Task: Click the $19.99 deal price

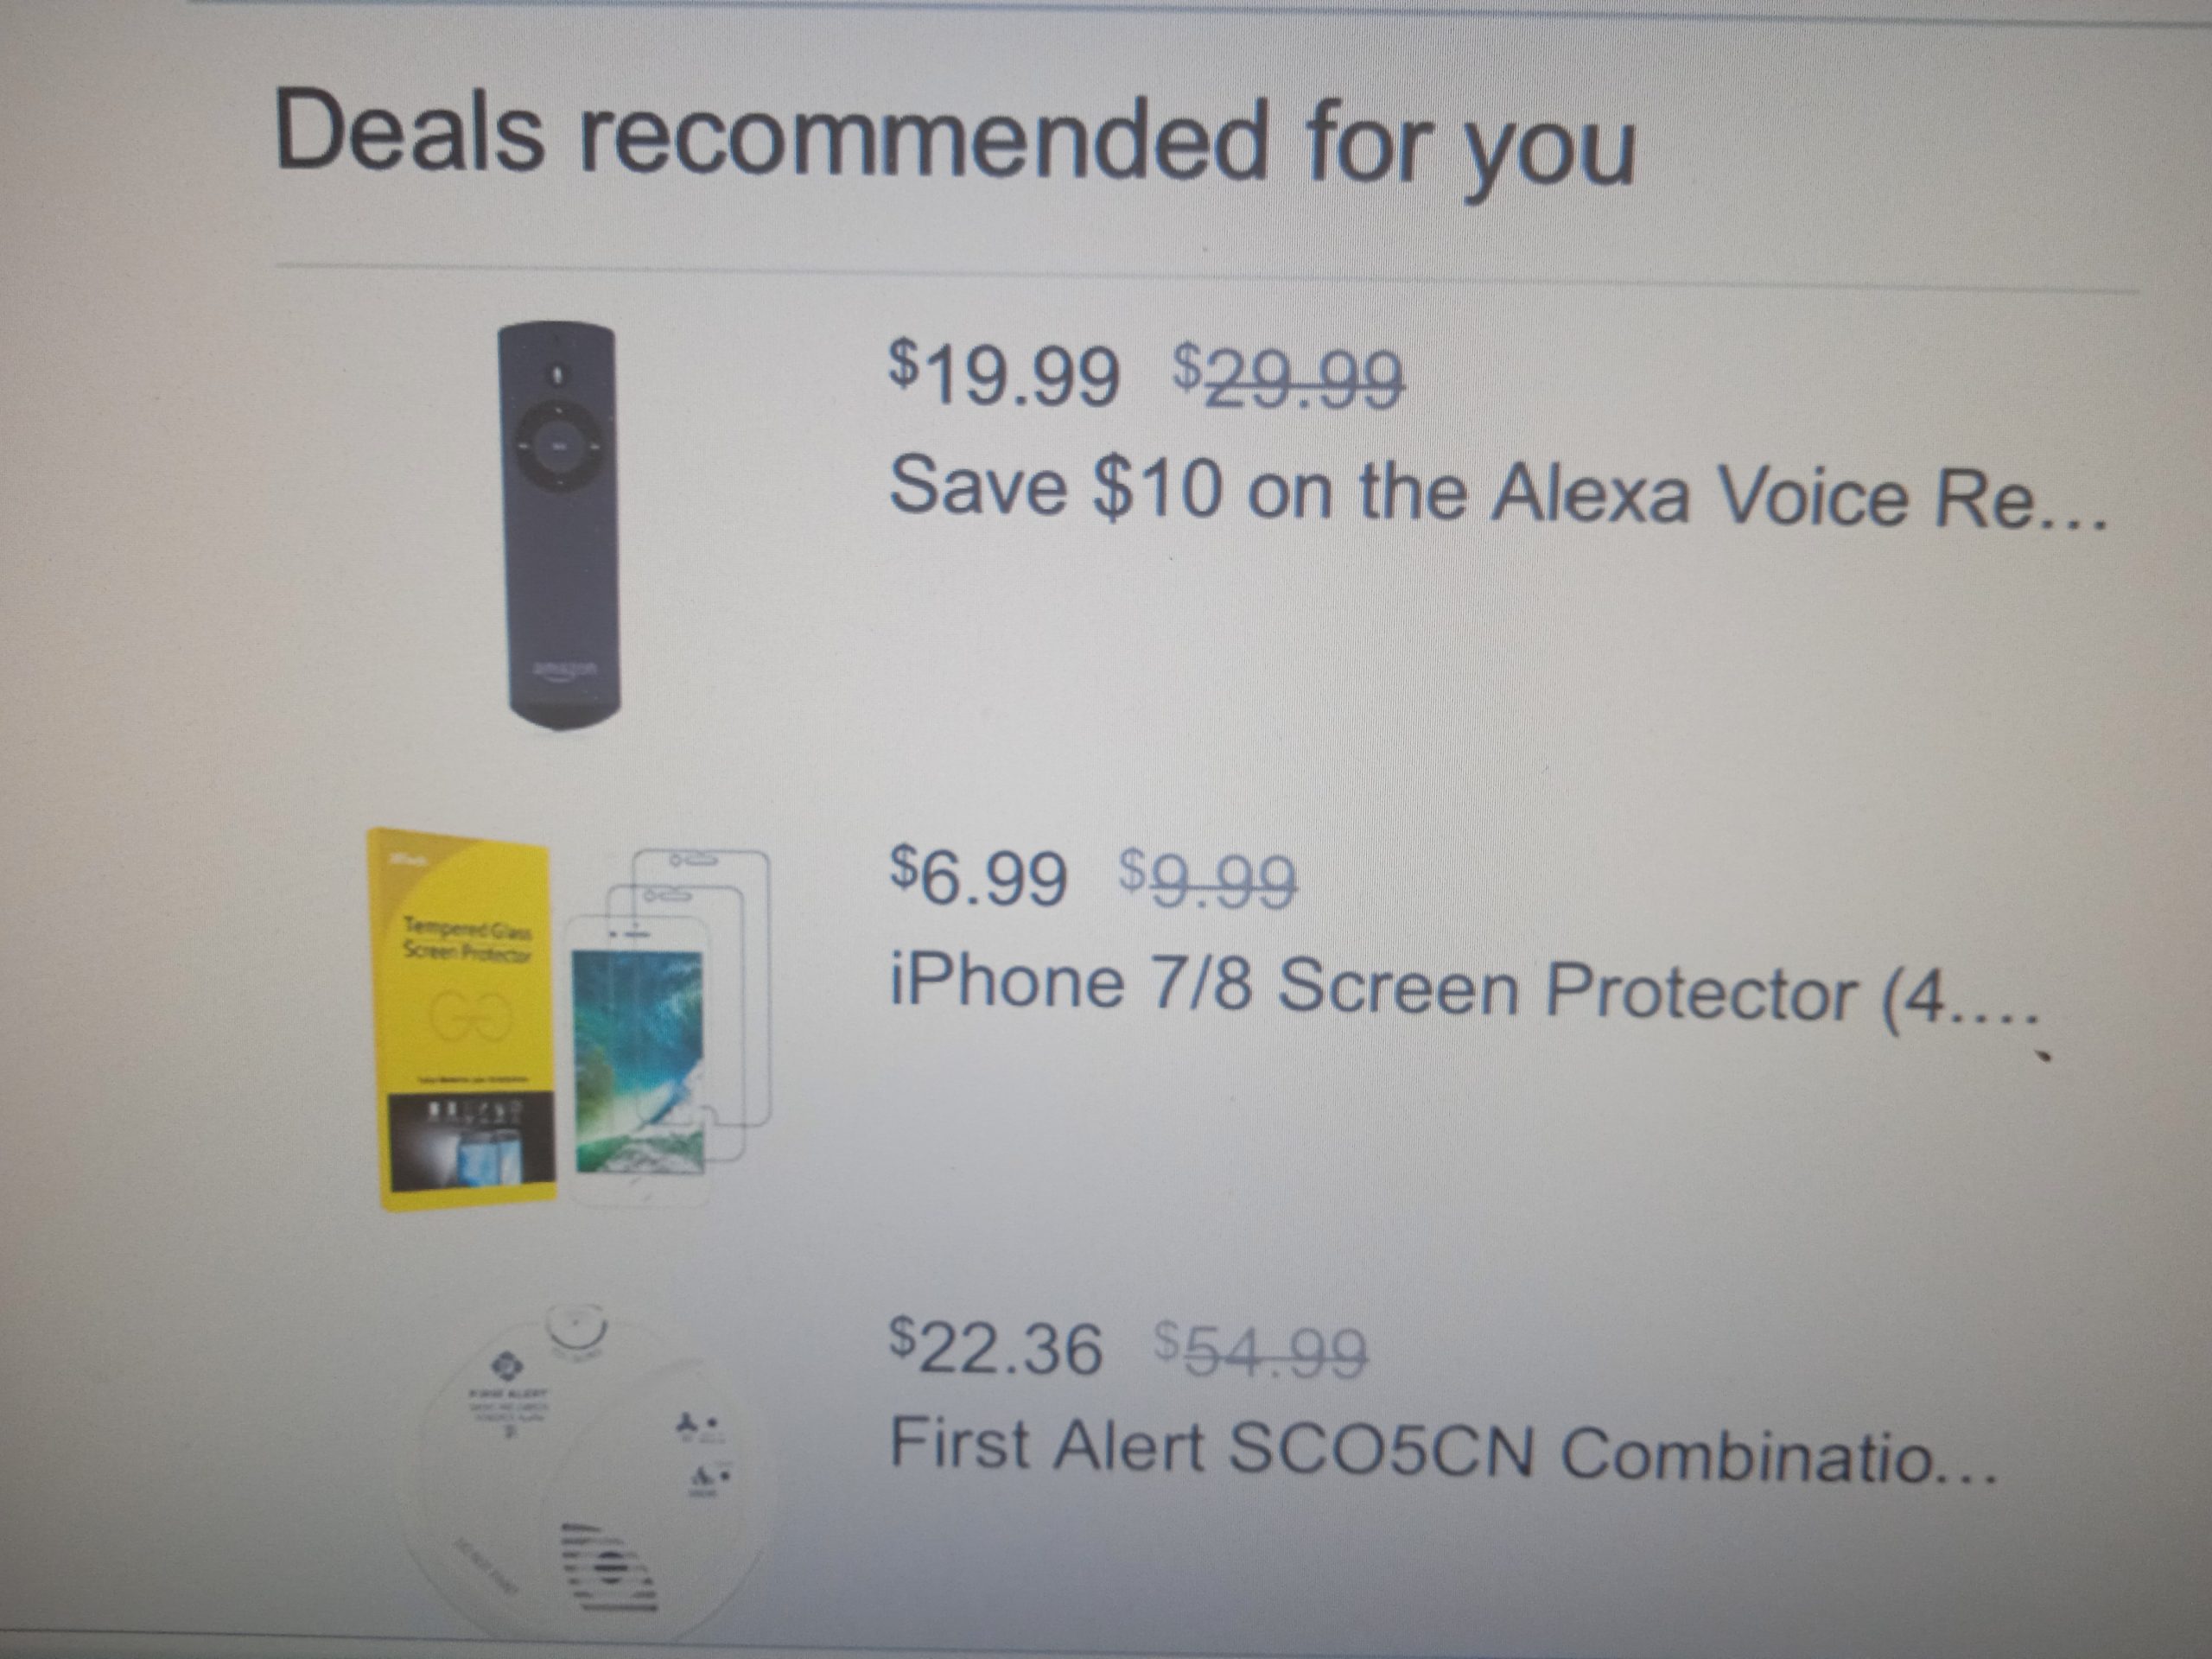Action: coord(1003,373)
